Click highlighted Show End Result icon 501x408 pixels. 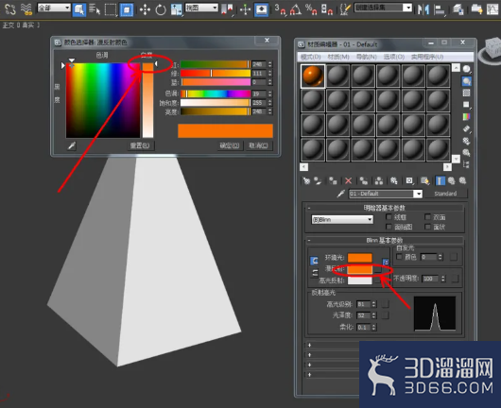click(441, 181)
